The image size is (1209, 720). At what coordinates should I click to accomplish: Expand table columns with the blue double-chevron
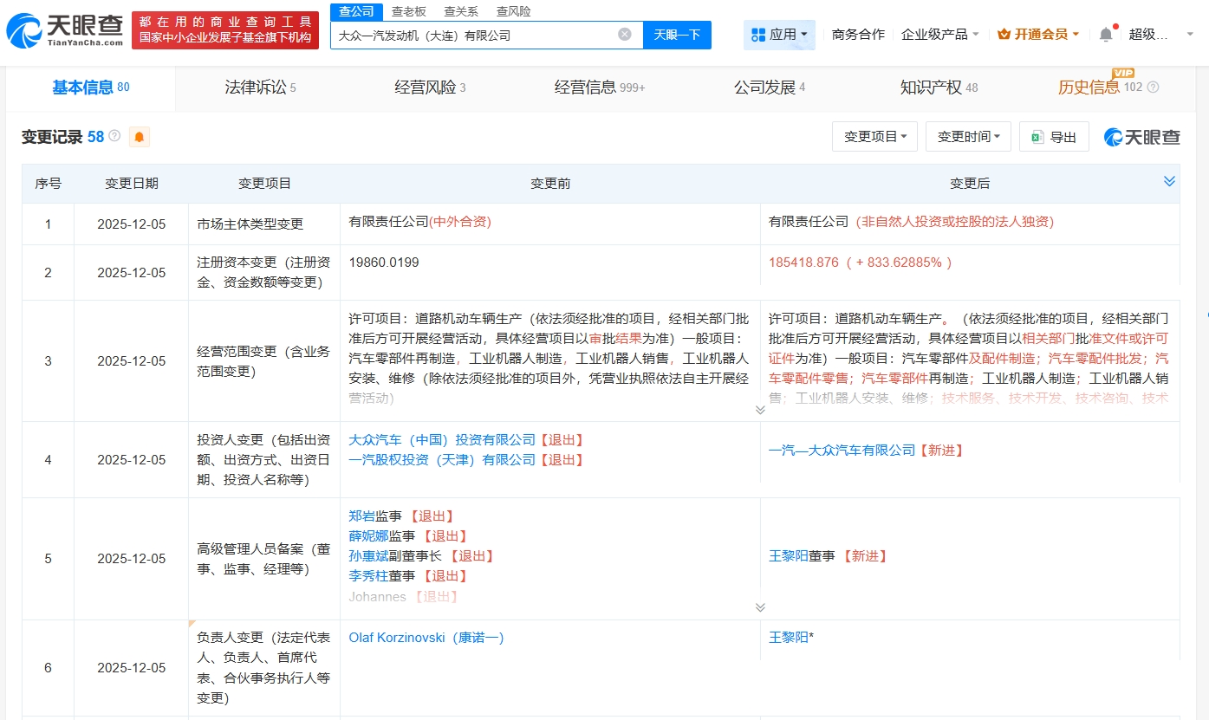(1169, 181)
